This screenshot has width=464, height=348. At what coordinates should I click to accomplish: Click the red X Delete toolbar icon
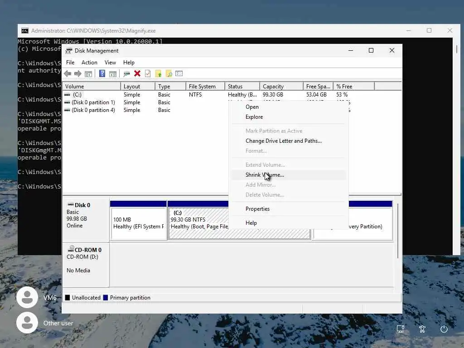coord(137,73)
